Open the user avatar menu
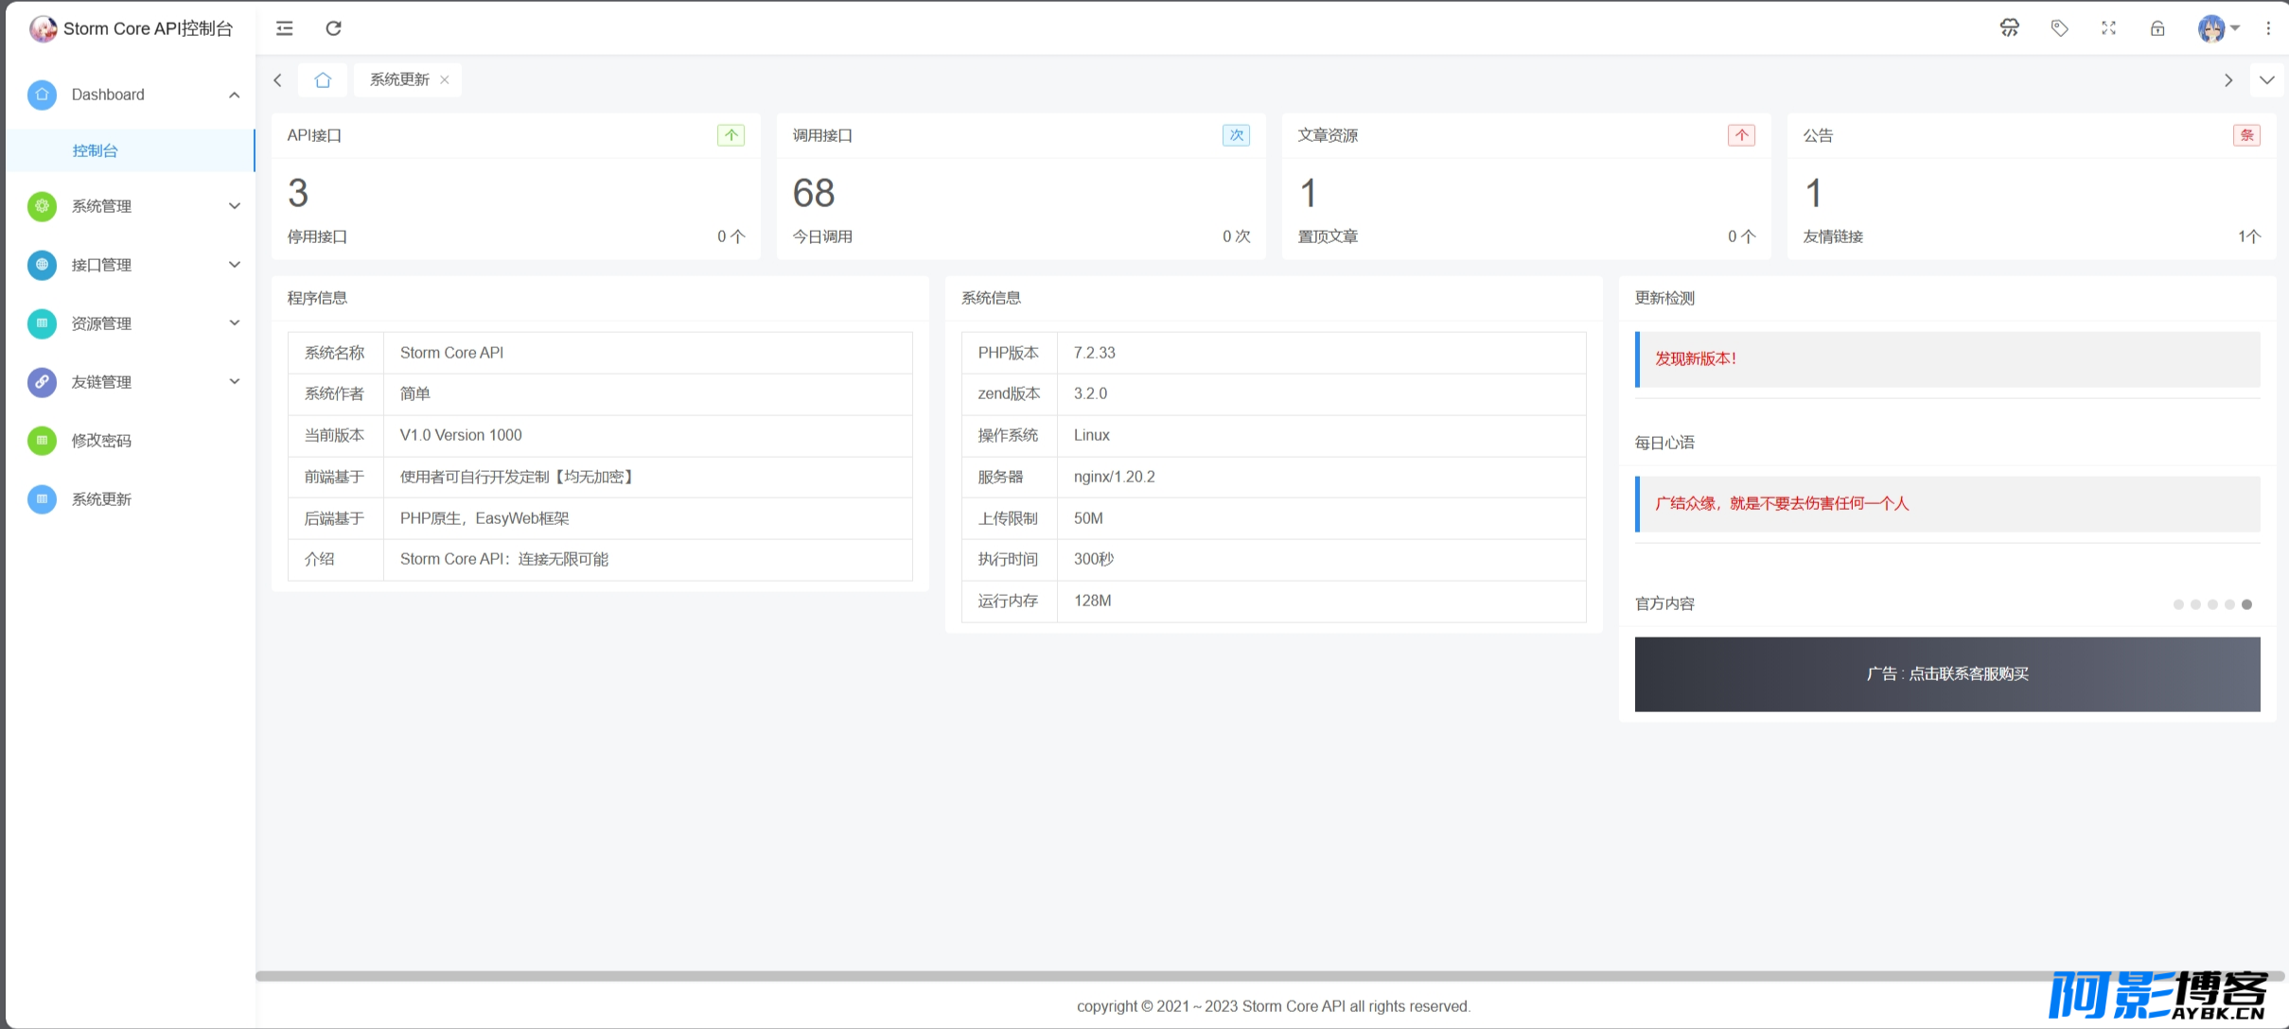2289x1029 pixels. click(x=2218, y=28)
